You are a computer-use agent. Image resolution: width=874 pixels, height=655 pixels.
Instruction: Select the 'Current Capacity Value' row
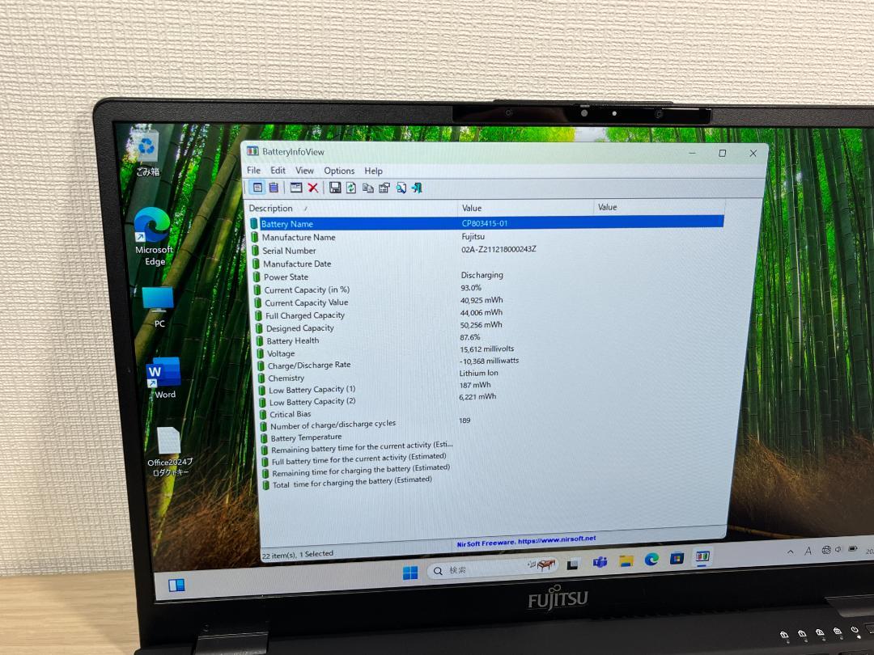(486, 302)
